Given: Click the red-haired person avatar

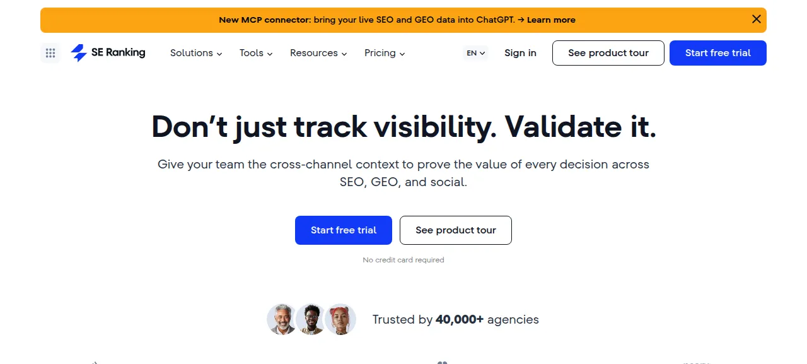Looking at the screenshot, I should (340, 319).
